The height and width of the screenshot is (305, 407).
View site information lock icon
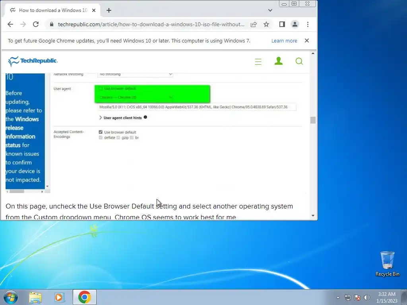click(52, 24)
